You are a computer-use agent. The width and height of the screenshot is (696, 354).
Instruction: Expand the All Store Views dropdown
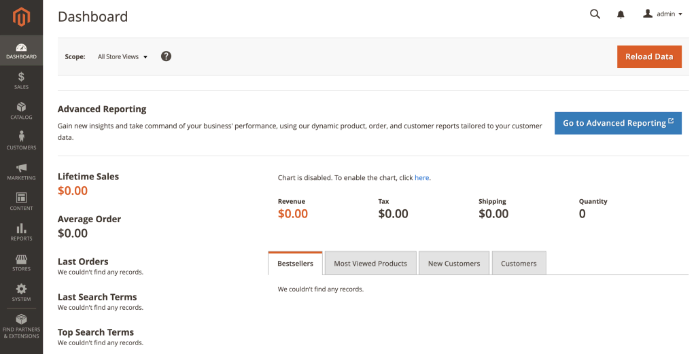(122, 57)
